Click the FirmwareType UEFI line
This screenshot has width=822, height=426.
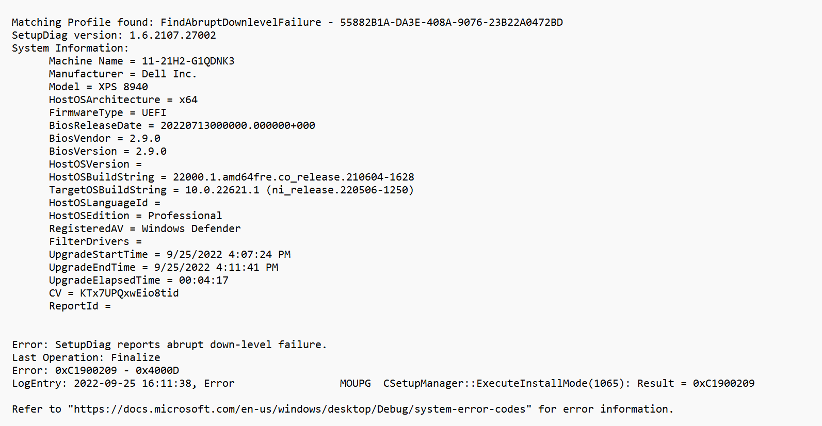pyautogui.click(x=108, y=112)
